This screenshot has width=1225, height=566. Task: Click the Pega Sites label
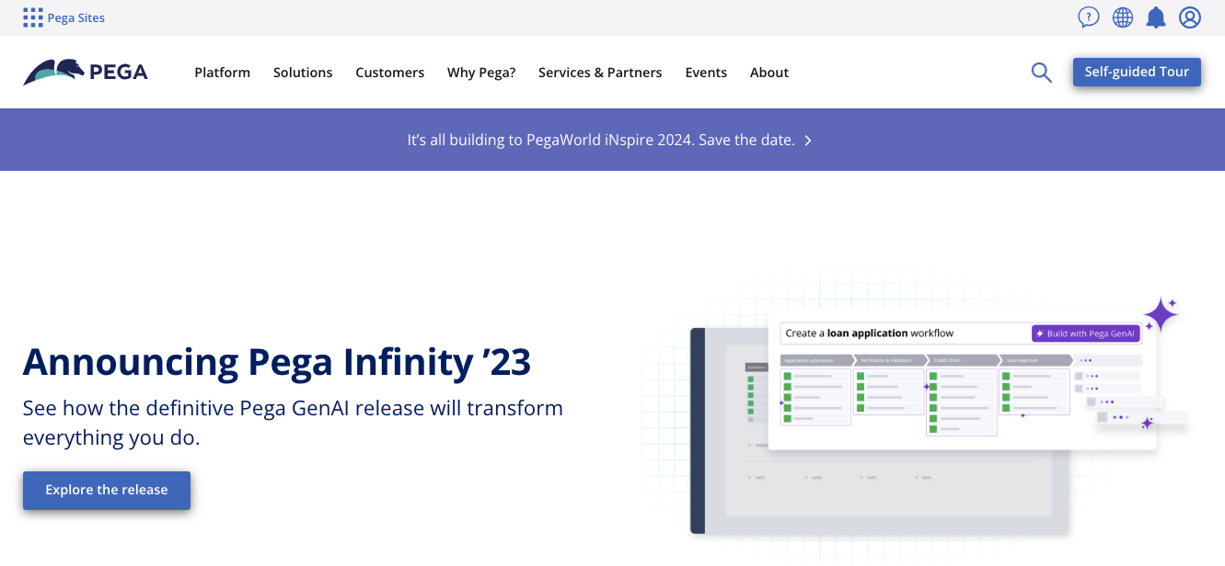tap(76, 17)
